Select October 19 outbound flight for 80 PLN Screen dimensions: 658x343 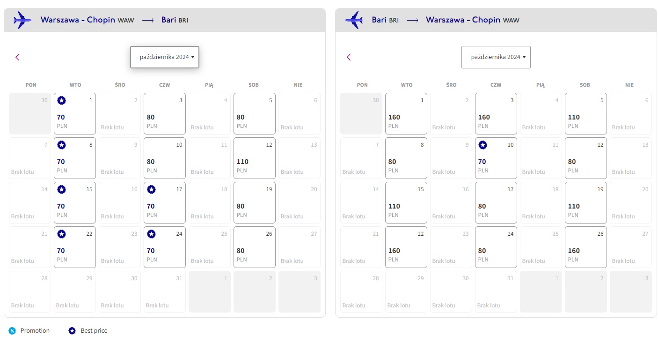pos(255,202)
